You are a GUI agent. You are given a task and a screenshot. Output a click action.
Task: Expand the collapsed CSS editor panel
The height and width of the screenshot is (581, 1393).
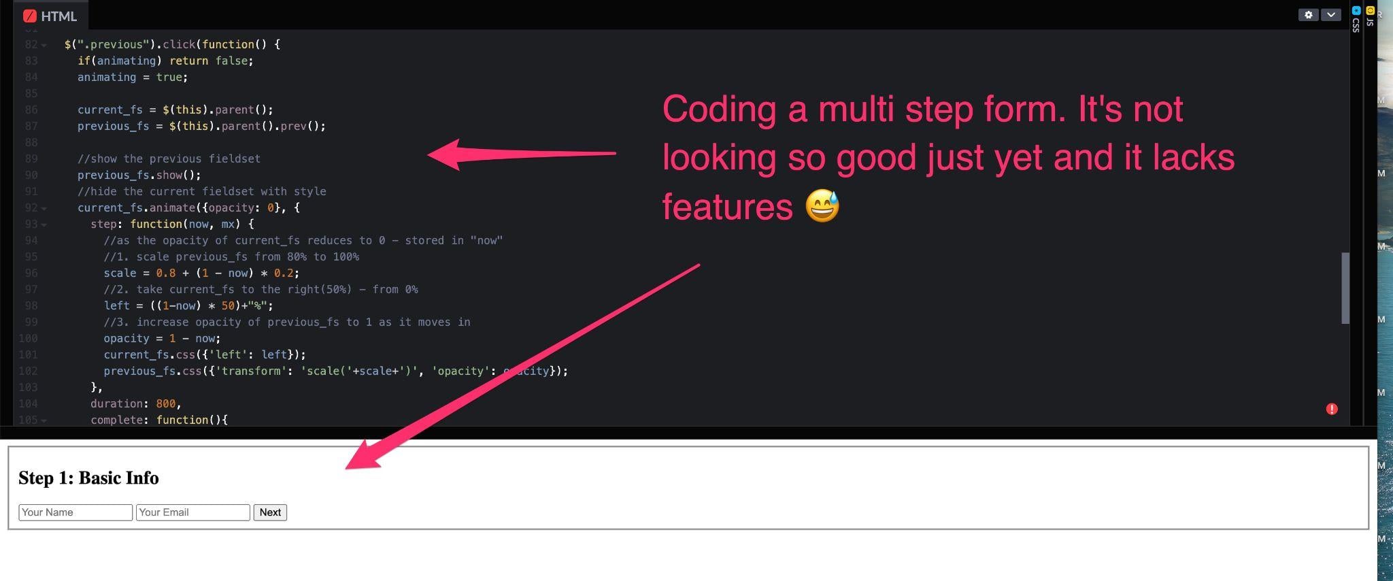tap(1356, 20)
